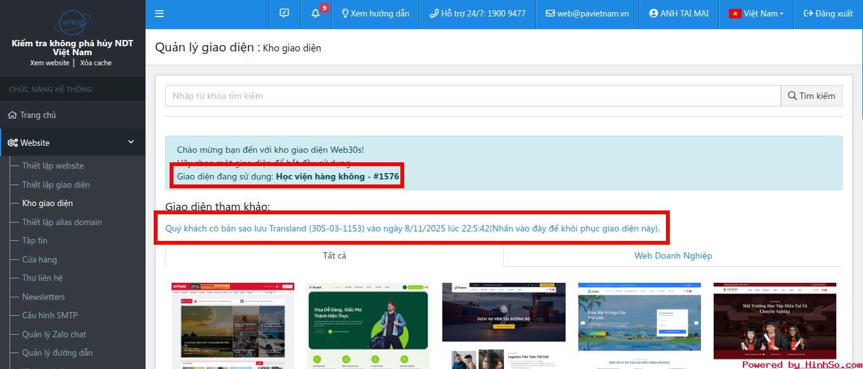Viewport: 863px width, 369px height.
Task: Click Xem hướng dẫn guide link
Action: (376, 13)
